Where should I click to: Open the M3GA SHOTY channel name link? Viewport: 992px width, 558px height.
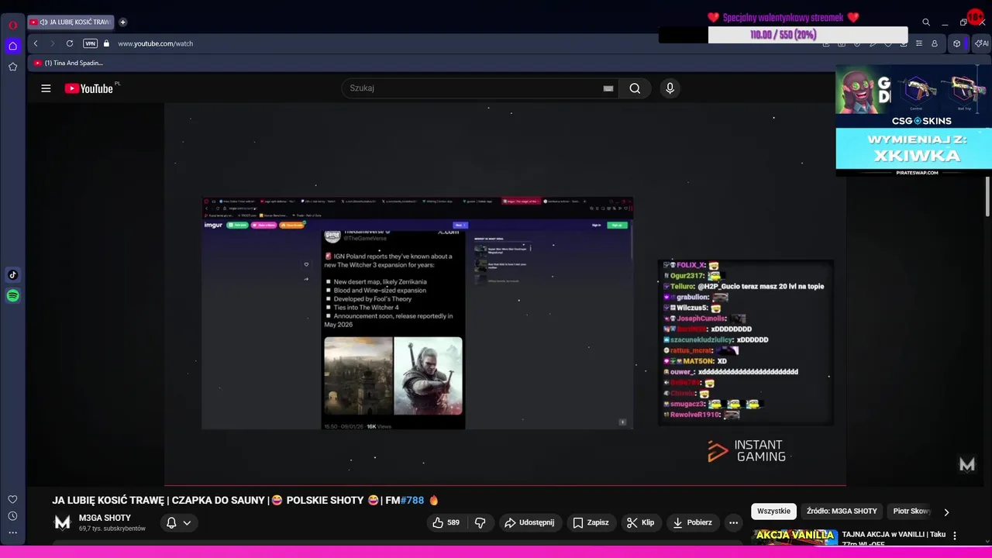coord(105,518)
